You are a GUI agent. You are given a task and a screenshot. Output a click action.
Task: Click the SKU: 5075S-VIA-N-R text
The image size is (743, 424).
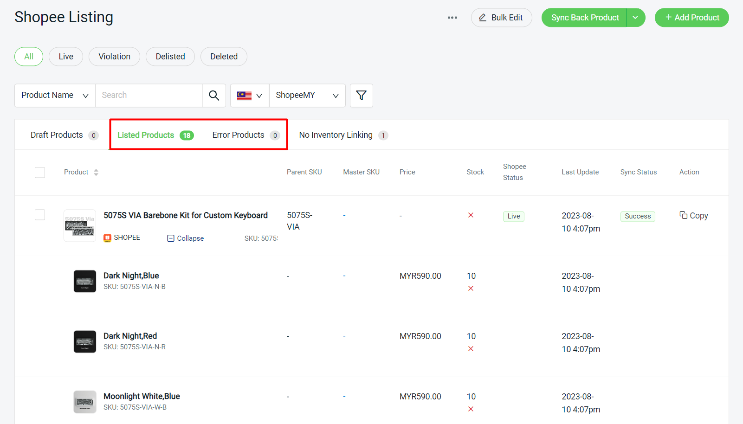(x=135, y=347)
